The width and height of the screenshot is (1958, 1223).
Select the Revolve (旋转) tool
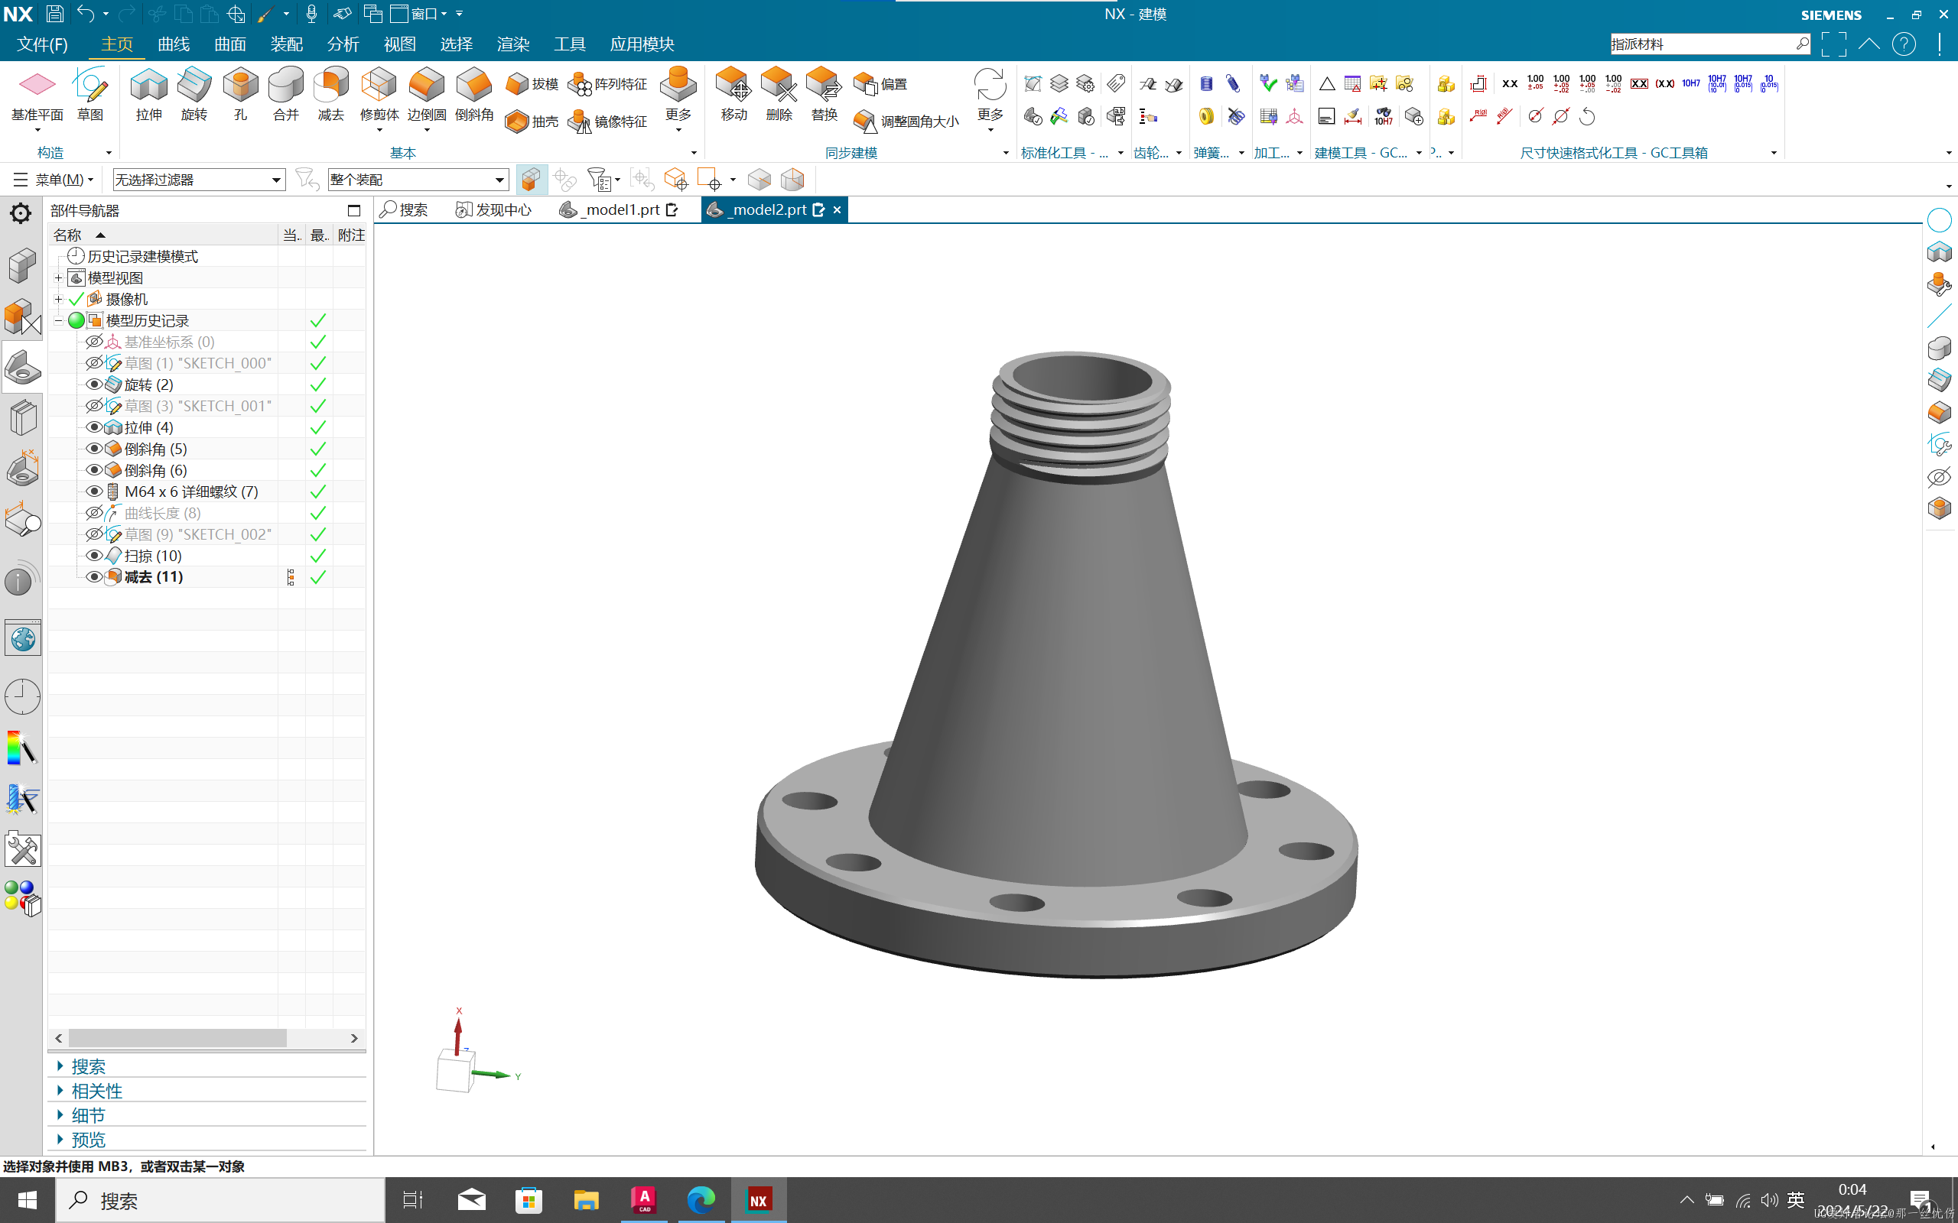[194, 95]
